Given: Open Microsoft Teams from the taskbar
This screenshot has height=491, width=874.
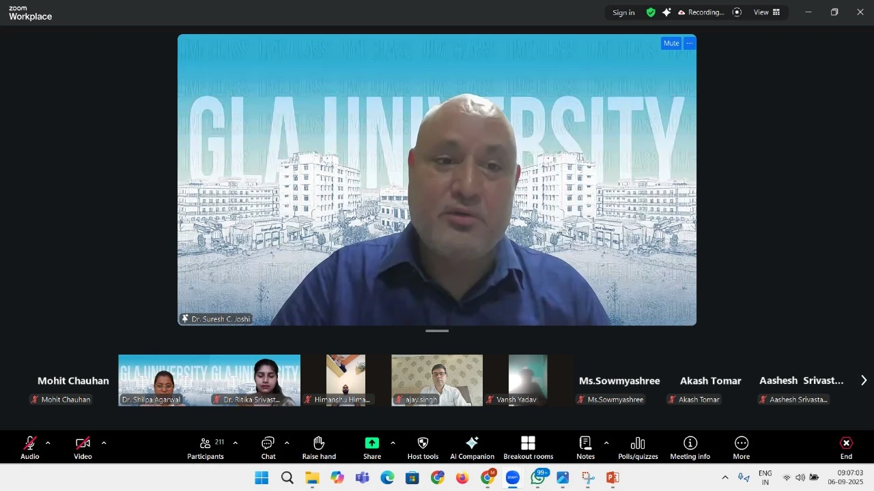Looking at the screenshot, I should pyautogui.click(x=362, y=478).
